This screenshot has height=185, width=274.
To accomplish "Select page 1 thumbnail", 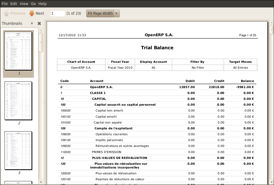I will click(18, 51).
